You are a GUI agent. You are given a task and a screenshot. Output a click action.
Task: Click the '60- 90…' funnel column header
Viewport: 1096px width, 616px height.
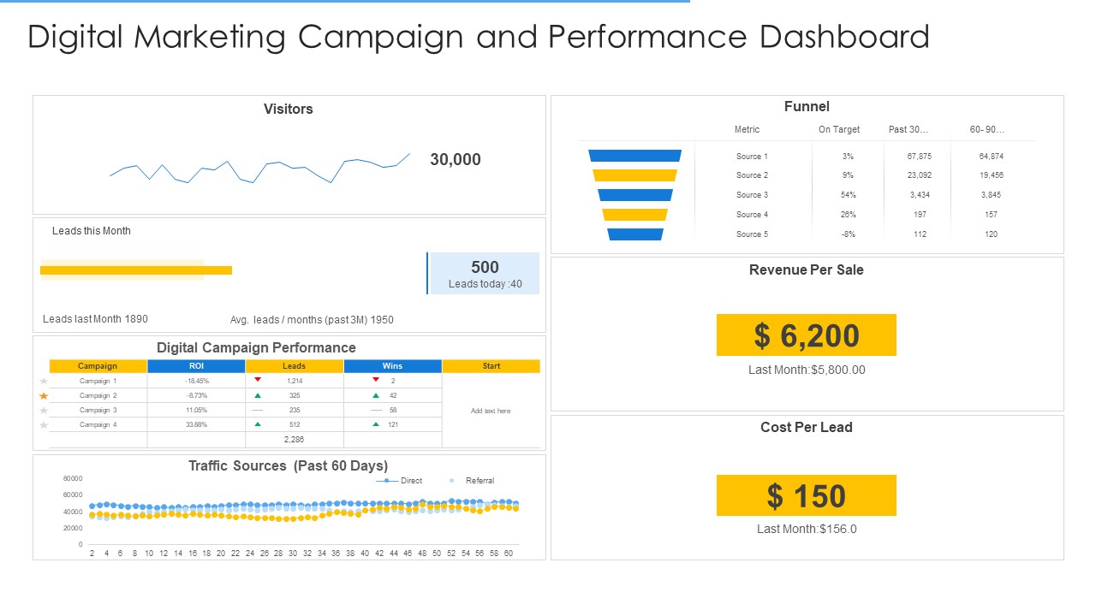(x=987, y=129)
